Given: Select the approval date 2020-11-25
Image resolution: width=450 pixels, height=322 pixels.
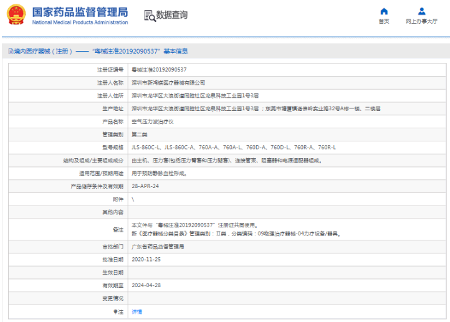Looking at the screenshot, I should coord(146,260).
